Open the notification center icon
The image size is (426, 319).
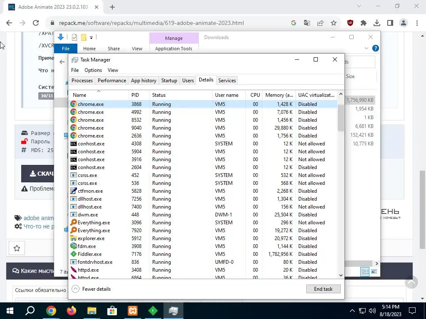pos(412,311)
